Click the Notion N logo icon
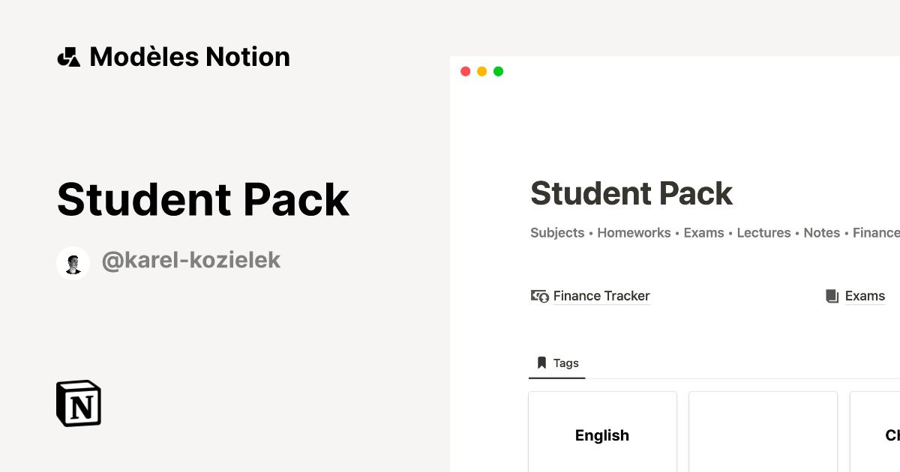 [x=78, y=403]
